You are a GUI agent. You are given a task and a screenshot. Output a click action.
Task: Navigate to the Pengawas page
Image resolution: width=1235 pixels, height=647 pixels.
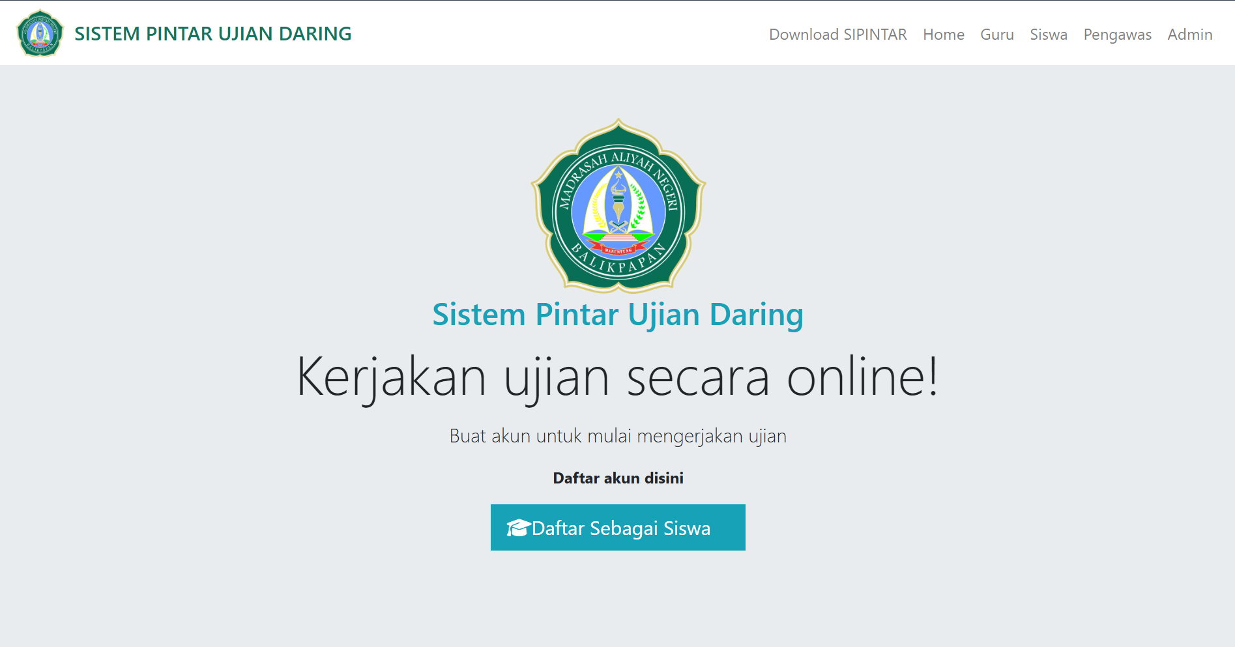1117,35
